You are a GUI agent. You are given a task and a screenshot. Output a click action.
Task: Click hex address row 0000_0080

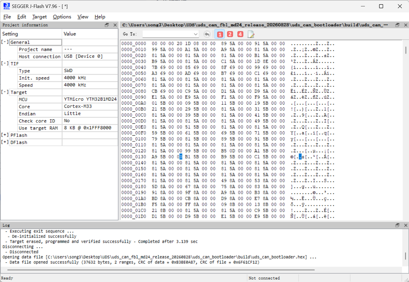click(x=134, y=91)
